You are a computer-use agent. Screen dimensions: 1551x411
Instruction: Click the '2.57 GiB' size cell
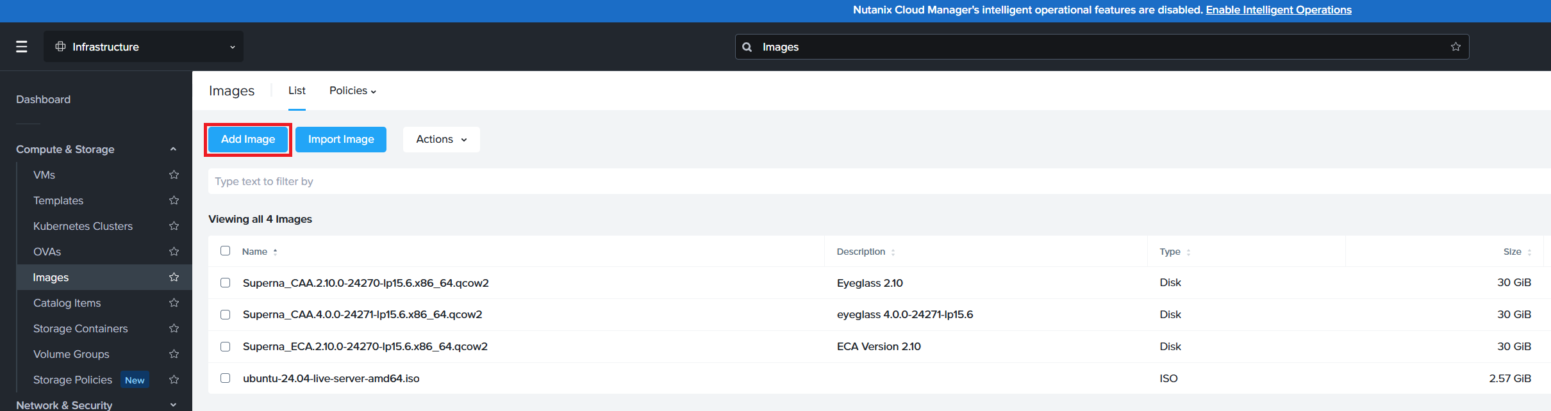pos(1510,378)
